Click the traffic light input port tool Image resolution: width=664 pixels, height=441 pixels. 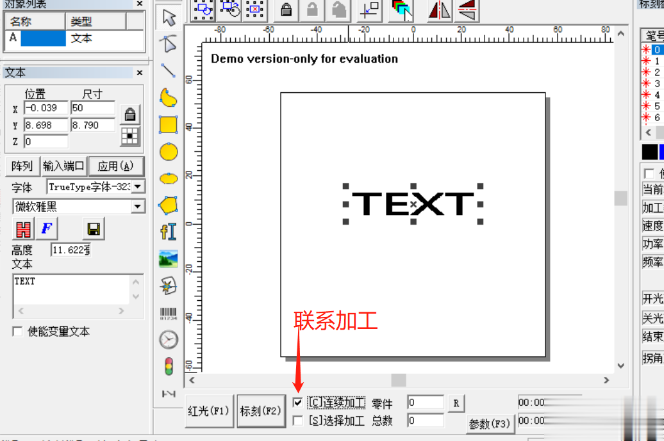tap(169, 366)
